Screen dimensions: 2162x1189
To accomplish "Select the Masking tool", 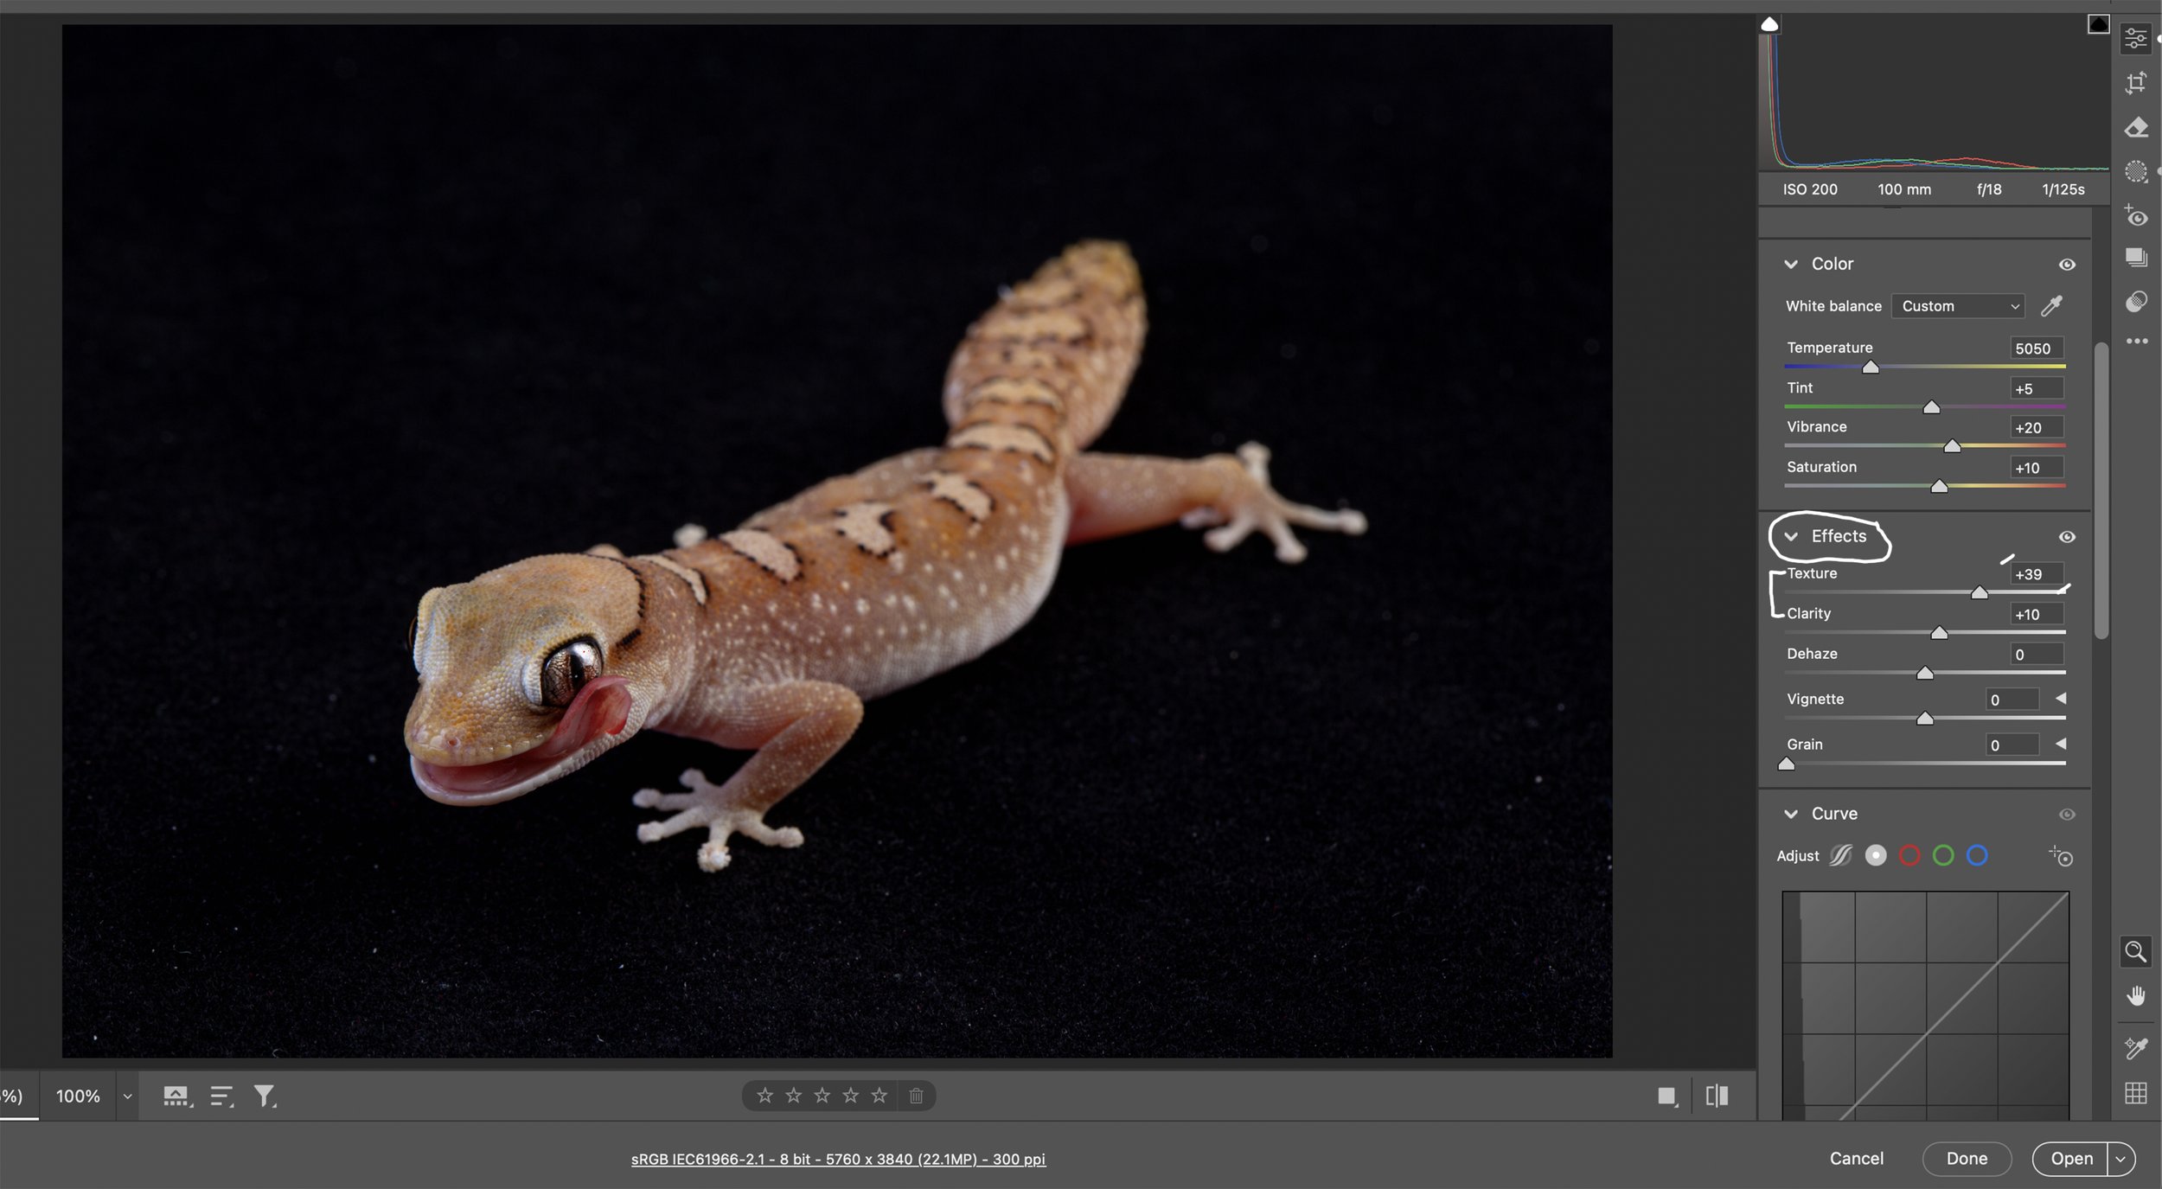I will [x=2136, y=172].
